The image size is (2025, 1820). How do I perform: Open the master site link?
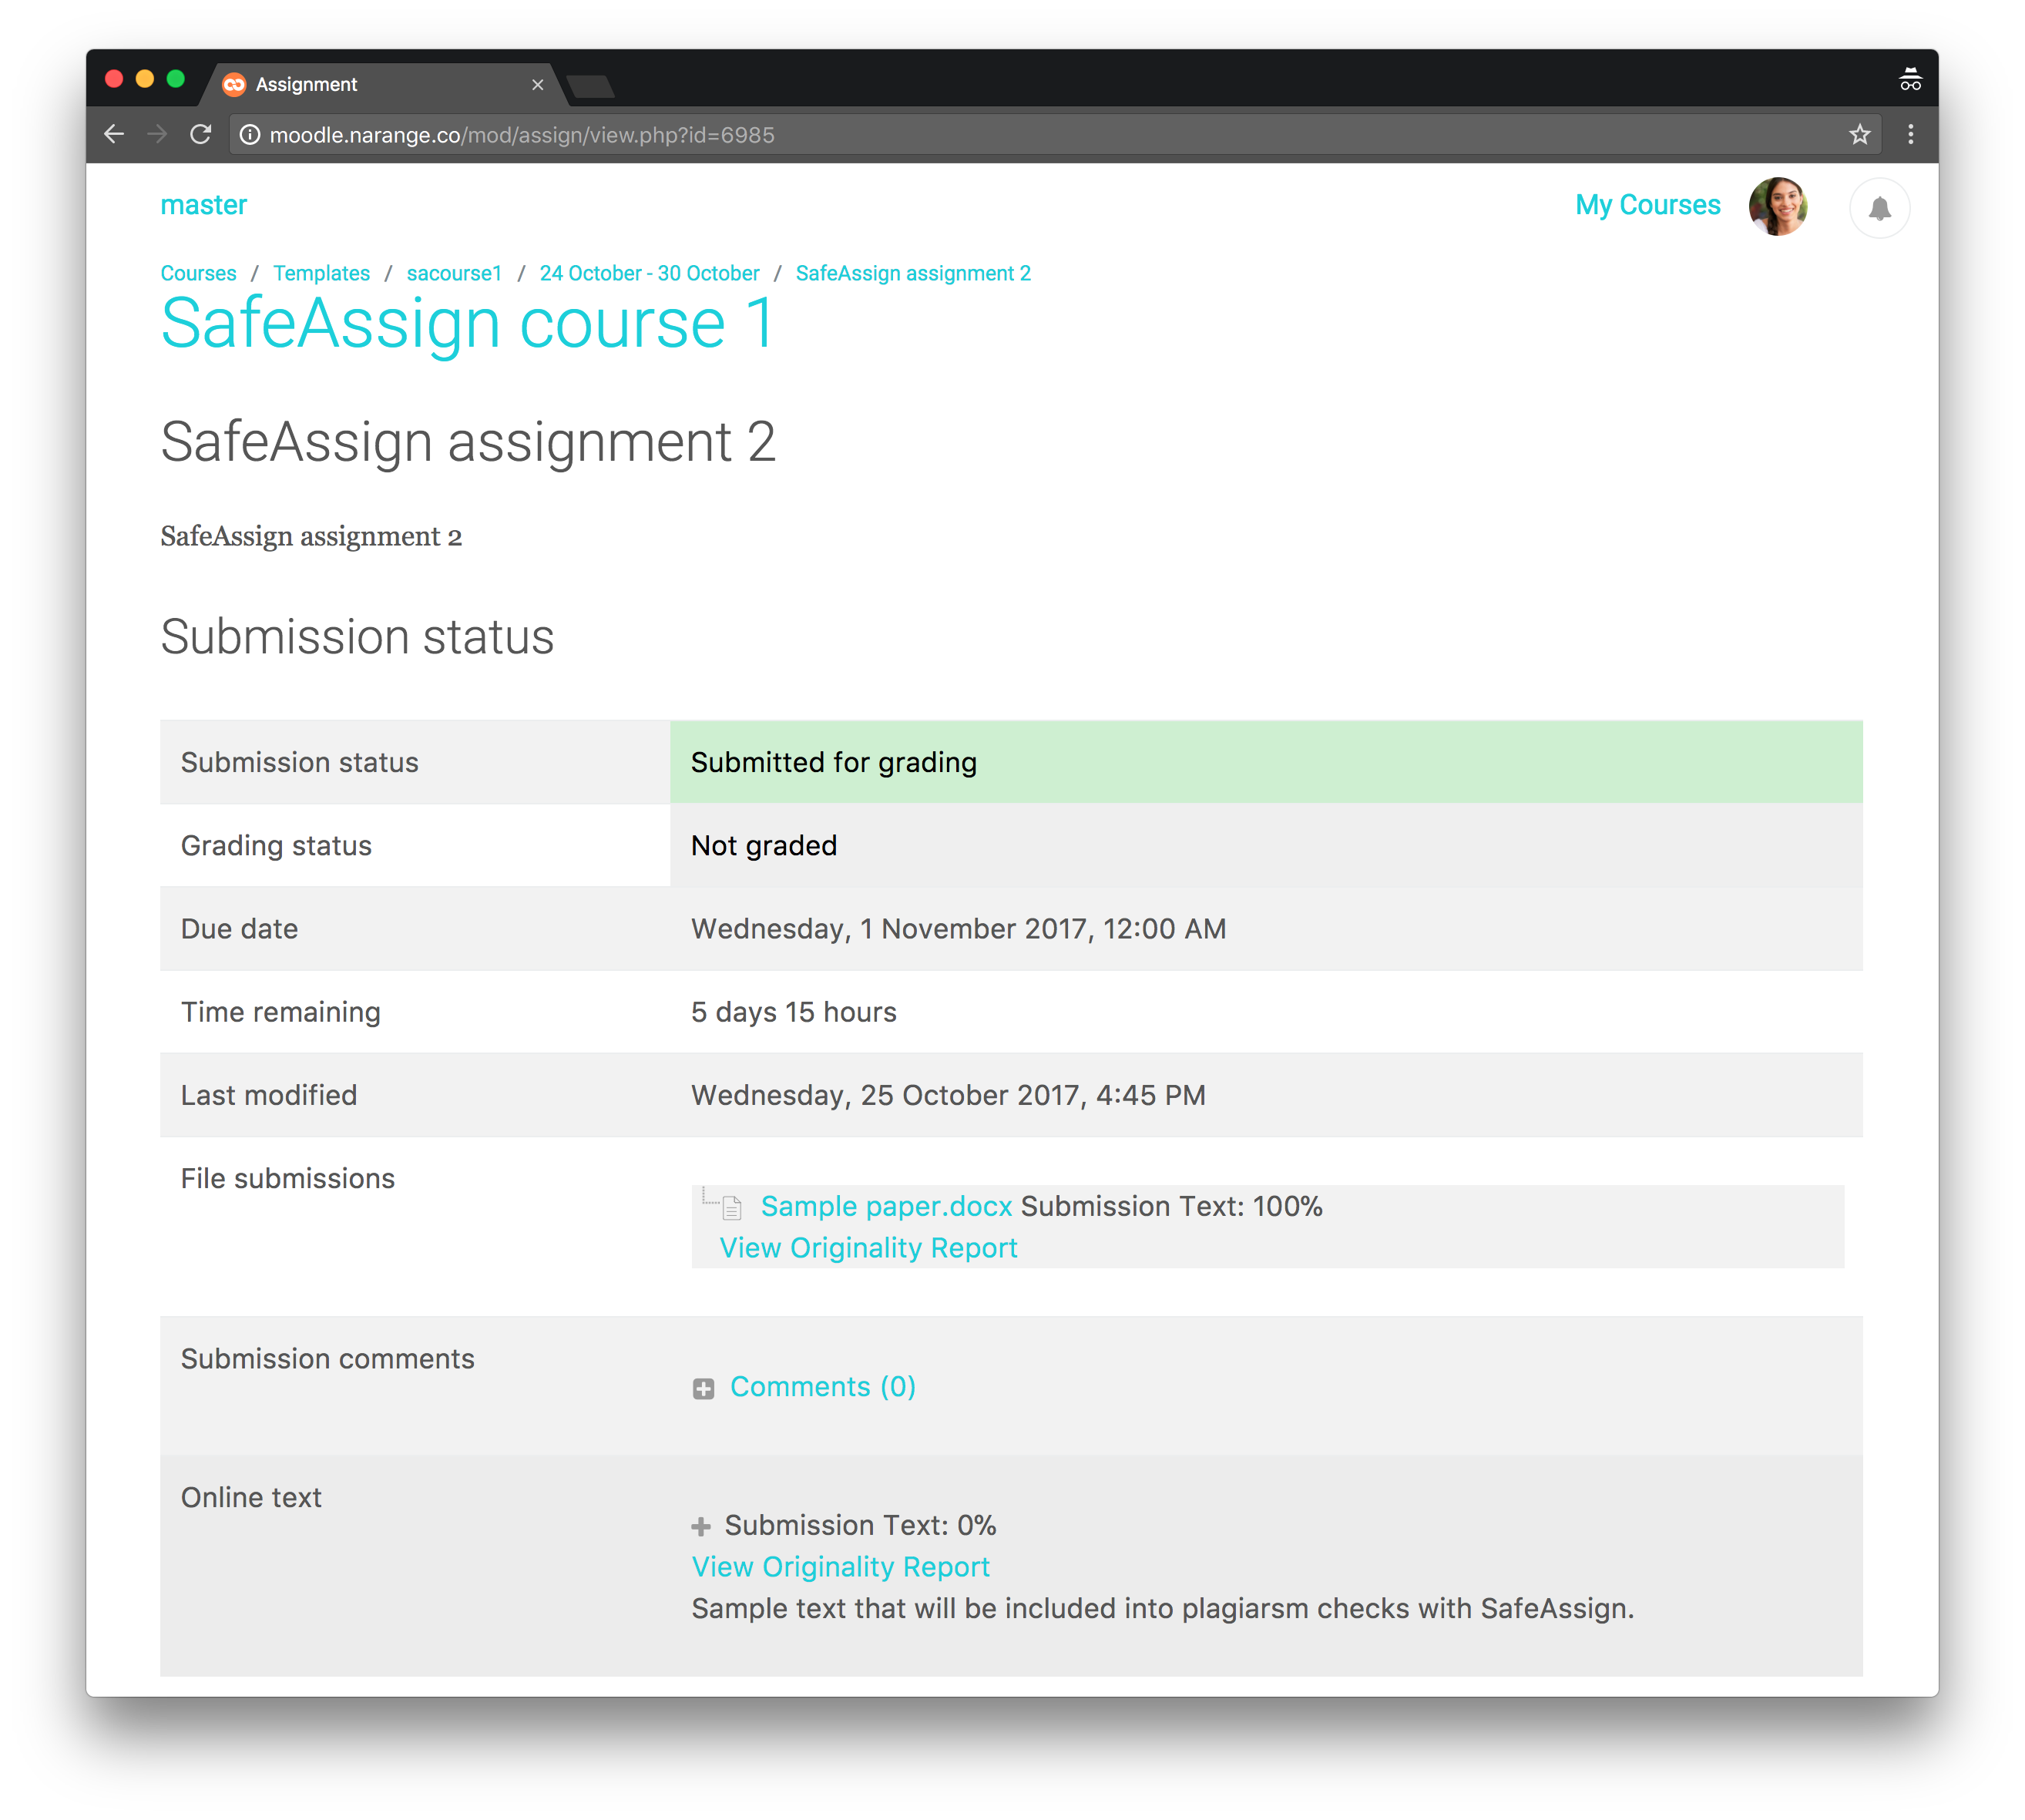pyautogui.click(x=203, y=205)
